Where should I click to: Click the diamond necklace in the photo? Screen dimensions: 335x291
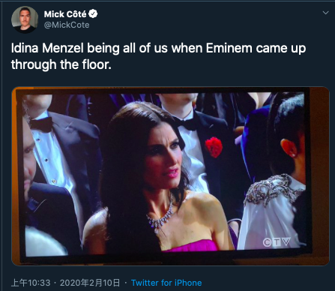(x=161, y=215)
